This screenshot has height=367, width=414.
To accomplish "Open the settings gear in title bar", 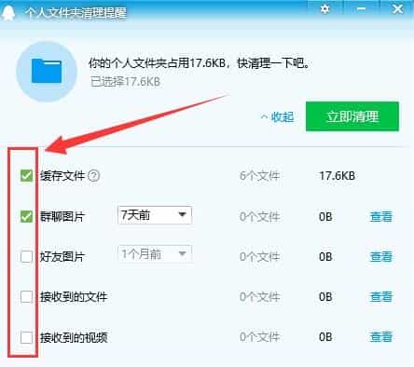I will (325, 8).
